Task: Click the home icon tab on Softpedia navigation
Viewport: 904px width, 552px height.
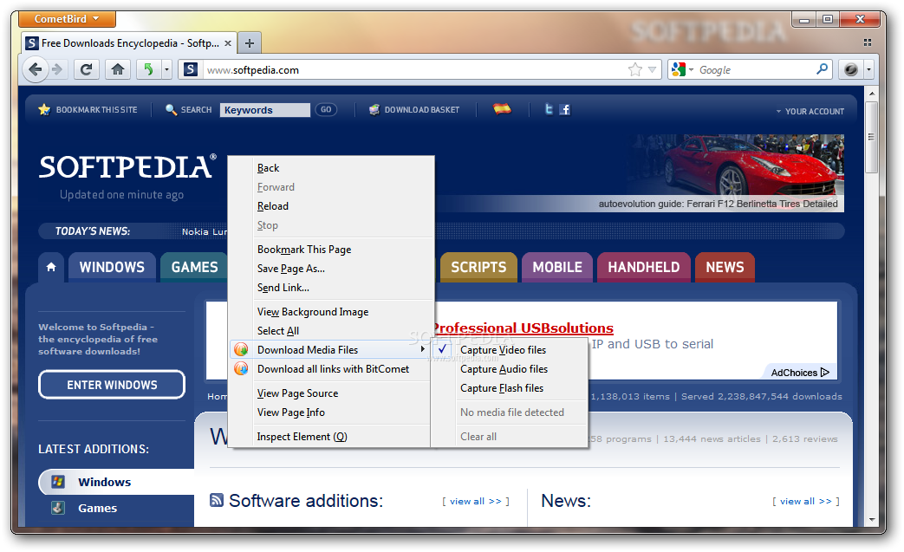Action: tap(51, 267)
